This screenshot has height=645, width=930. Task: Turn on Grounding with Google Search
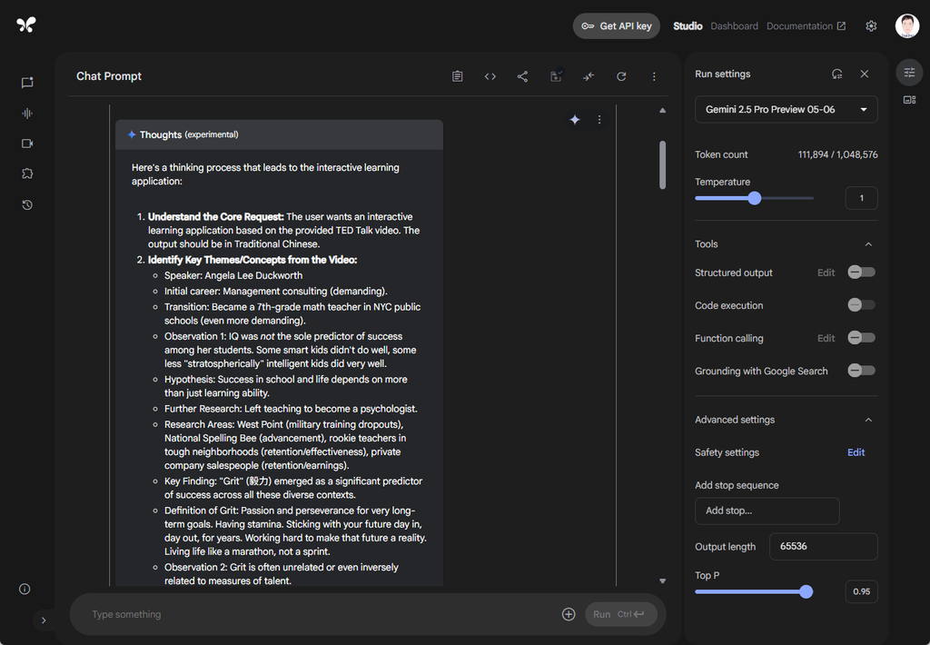click(861, 371)
